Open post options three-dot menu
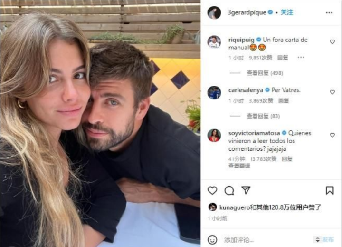This screenshot has width=342, height=247. click(329, 13)
